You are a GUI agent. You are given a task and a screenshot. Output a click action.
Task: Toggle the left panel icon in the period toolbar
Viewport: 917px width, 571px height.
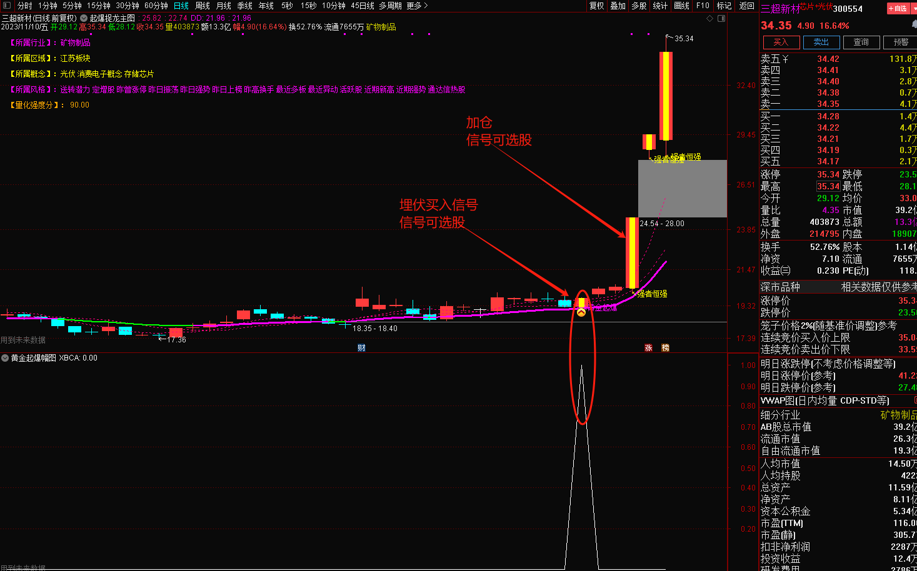coord(6,6)
